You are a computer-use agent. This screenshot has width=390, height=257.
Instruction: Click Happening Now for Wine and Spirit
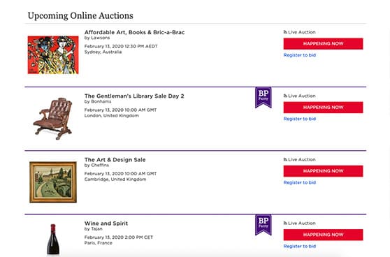[323, 235]
